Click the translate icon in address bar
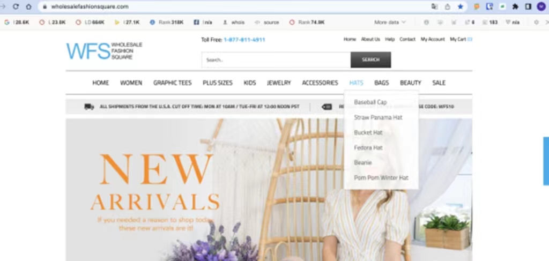 [434, 6]
